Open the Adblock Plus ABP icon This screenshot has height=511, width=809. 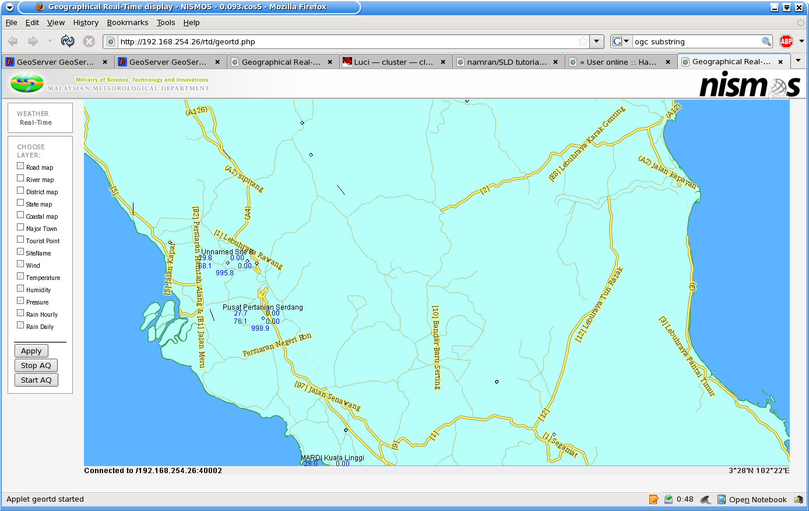pos(786,41)
